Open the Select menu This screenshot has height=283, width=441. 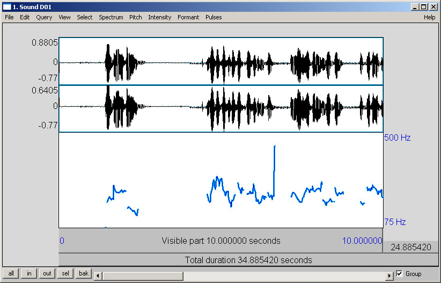click(85, 17)
